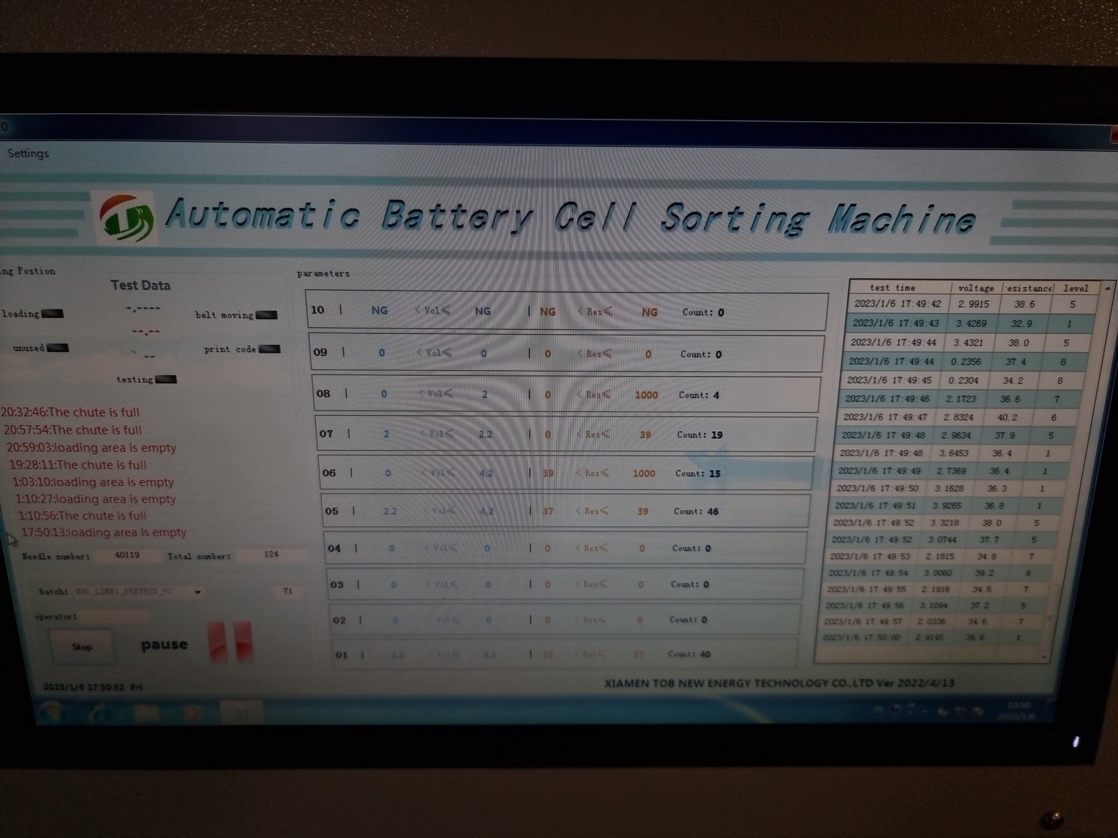The width and height of the screenshot is (1118, 838).
Task: Click channel 08 upper resistance value 1000
Action: 646,395
